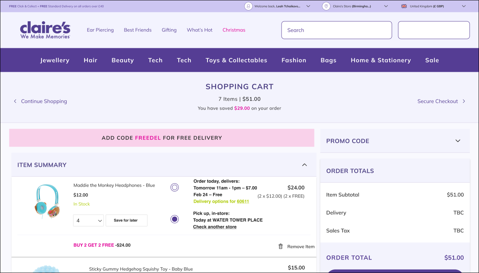The width and height of the screenshot is (479, 273).
Task: Open the Toys & Collectables menu
Action: pos(236,60)
